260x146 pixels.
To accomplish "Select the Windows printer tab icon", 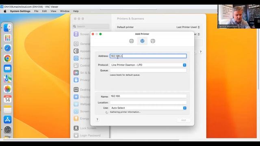I will [x=153, y=41].
